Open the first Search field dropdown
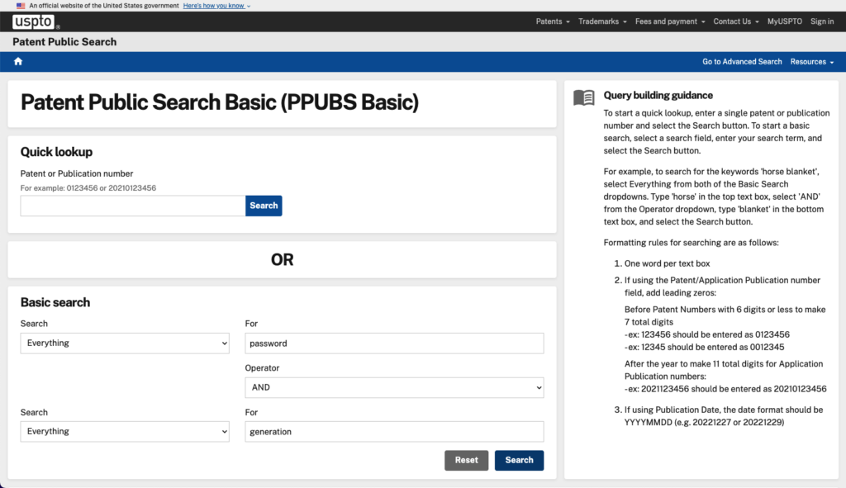The height and width of the screenshot is (488, 846). tap(125, 343)
